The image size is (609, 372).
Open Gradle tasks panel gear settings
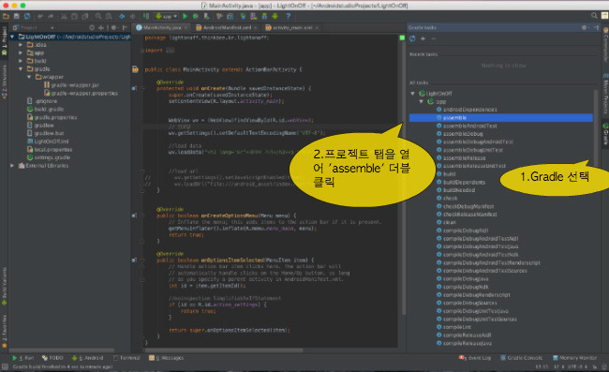pyautogui.click(x=584, y=27)
